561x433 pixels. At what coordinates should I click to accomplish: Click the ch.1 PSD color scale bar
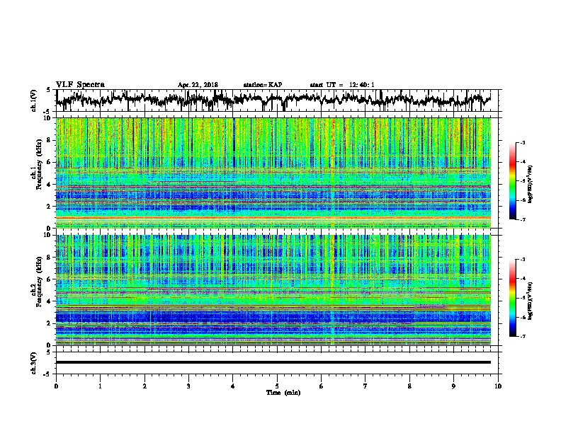tap(512, 181)
